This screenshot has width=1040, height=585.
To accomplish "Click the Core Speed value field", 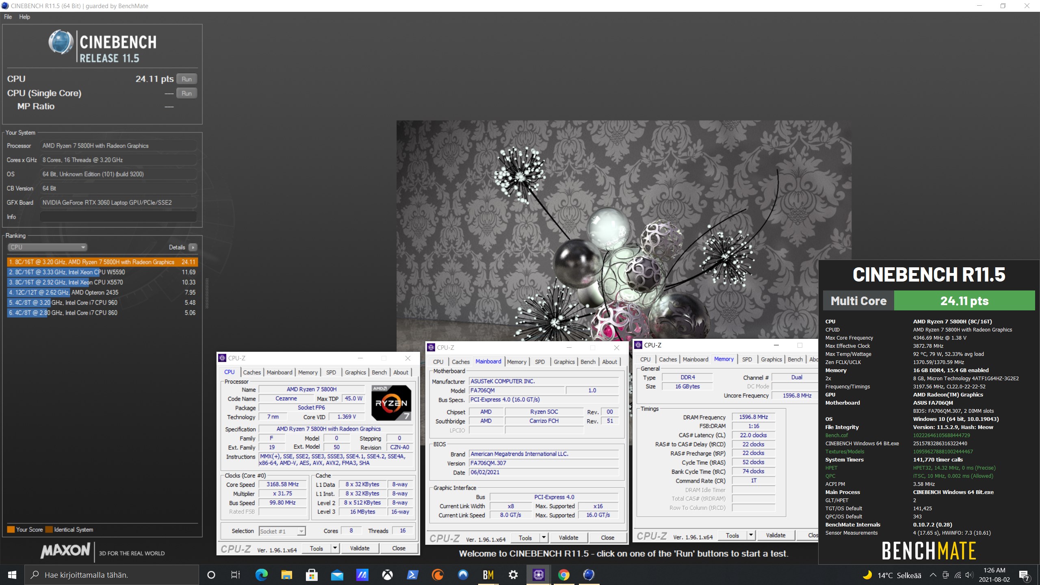I will click(283, 484).
